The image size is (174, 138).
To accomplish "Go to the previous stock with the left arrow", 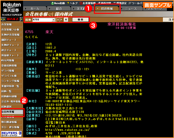I will 58,20.
